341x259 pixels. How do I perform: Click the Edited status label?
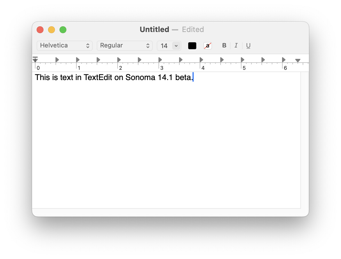pos(193,29)
